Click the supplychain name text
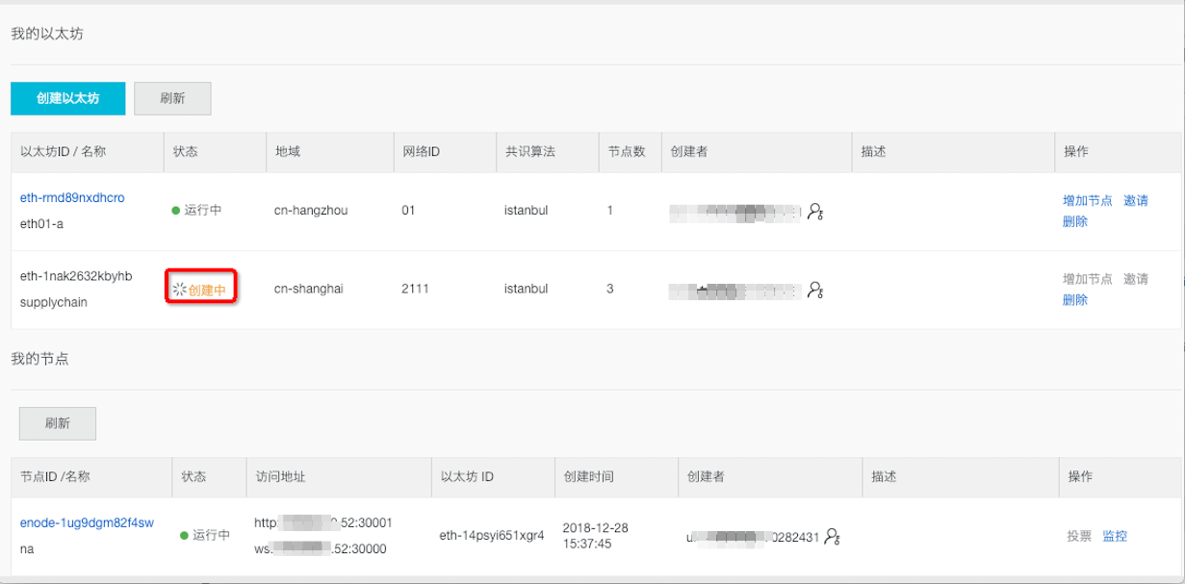The width and height of the screenshot is (1185, 584). pos(54,301)
